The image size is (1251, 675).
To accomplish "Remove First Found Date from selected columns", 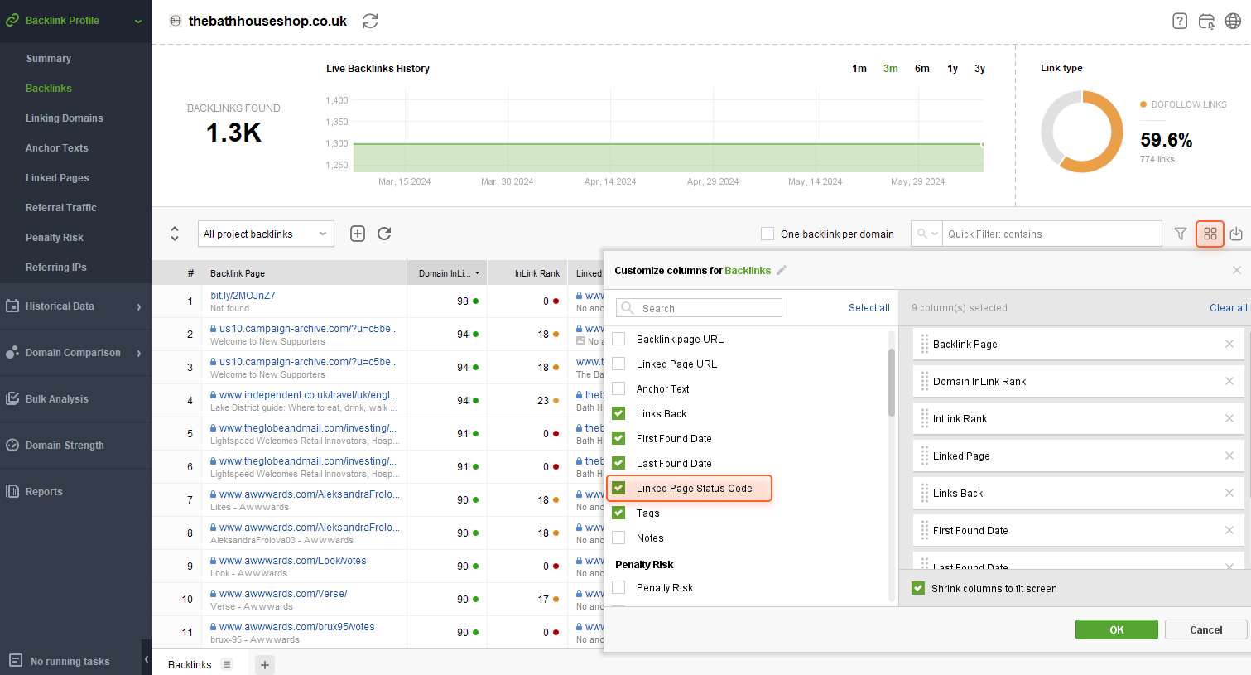I will 1229,530.
